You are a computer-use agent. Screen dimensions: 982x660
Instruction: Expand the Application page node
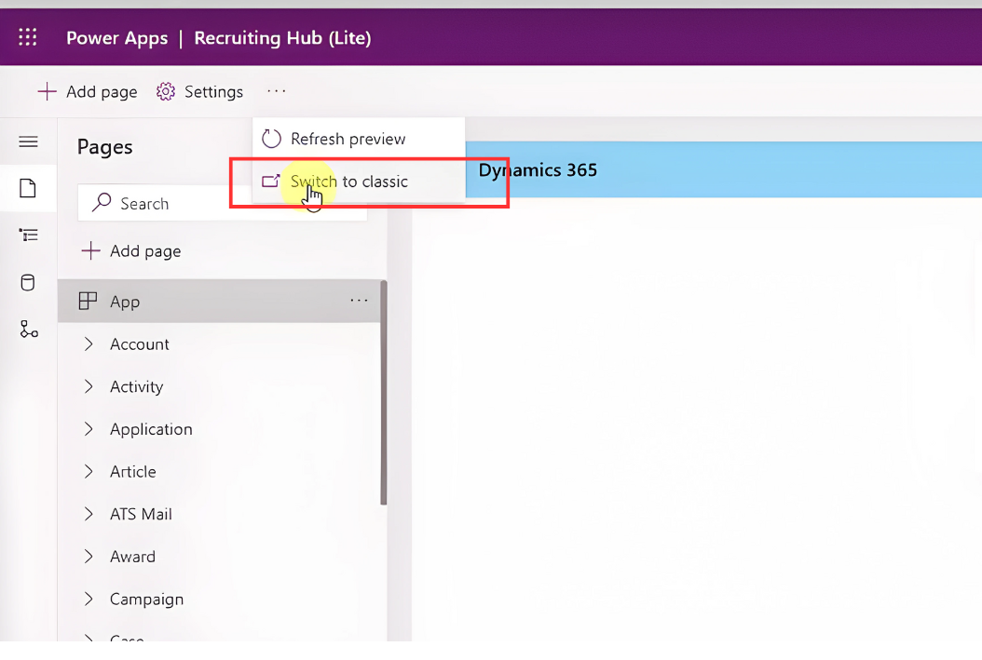[89, 429]
